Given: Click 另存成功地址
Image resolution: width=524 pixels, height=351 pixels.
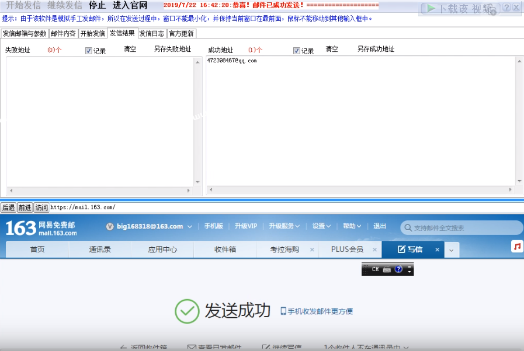Looking at the screenshot, I should tap(376, 50).
